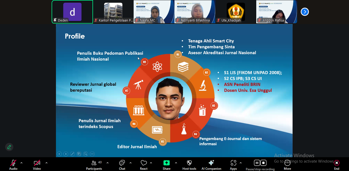
Task: Select Febriyanti Bifakhlina video tile
Action: pyautogui.click(x=195, y=12)
